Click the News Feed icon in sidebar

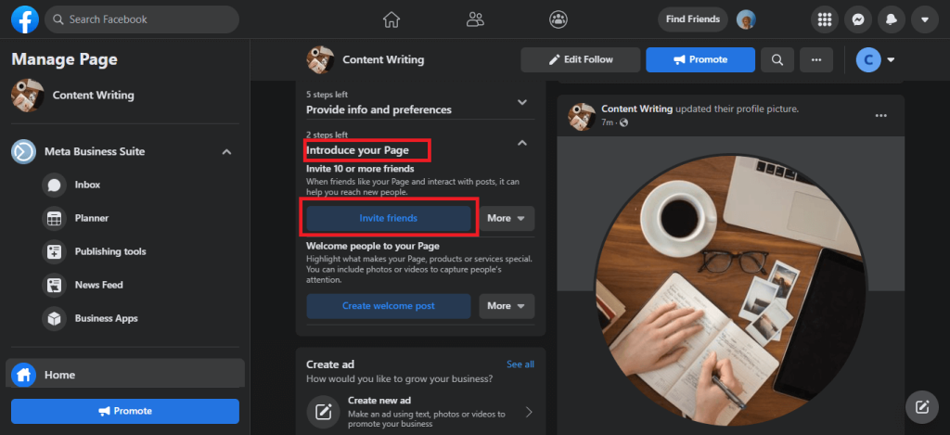[55, 285]
